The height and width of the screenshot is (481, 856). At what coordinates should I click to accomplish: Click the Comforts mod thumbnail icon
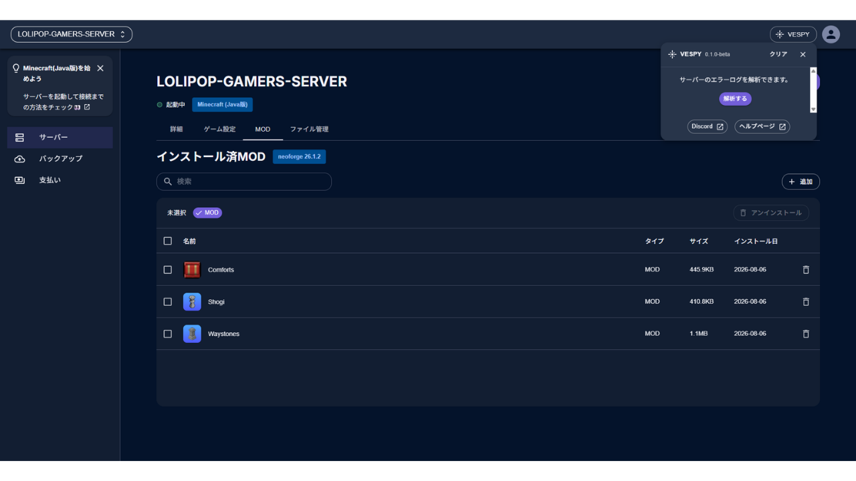click(x=192, y=270)
